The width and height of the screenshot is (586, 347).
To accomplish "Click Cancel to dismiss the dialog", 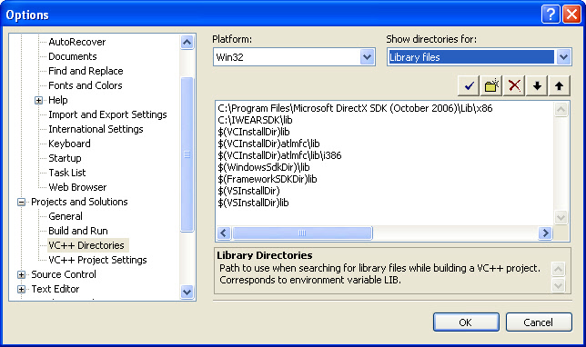I will point(538,322).
